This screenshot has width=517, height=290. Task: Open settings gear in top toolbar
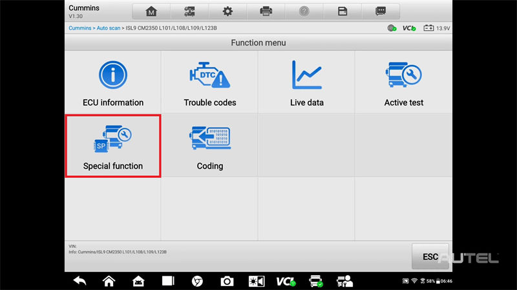coord(227,11)
